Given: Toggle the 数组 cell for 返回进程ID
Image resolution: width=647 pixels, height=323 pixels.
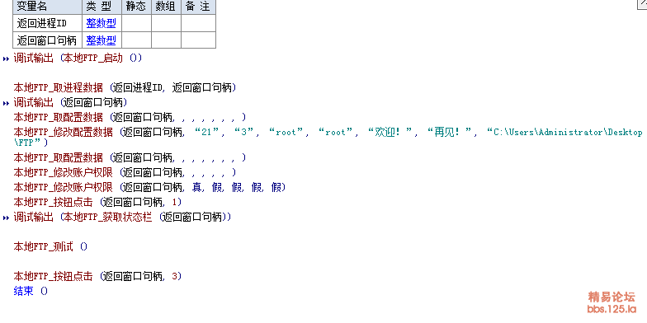Looking at the screenshot, I should 167,23.
